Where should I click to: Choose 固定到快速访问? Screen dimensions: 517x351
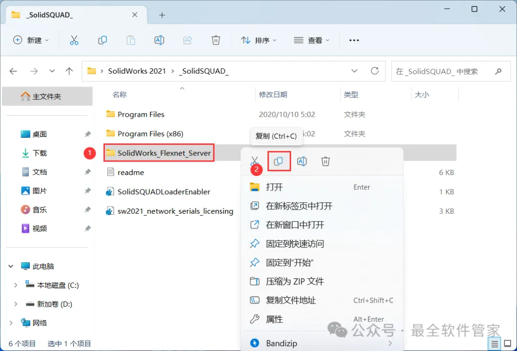[x=322, y=244]
